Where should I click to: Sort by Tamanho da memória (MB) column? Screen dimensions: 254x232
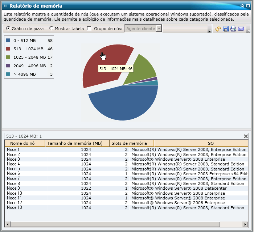77,143
